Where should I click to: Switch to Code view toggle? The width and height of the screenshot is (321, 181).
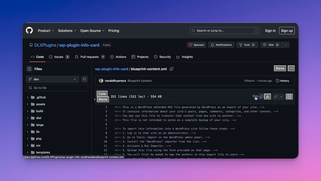tap(102, 94)
